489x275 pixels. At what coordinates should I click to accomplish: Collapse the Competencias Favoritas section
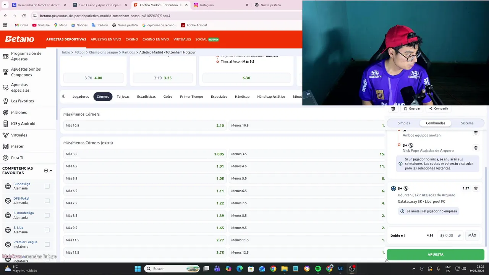pos(51,171)
